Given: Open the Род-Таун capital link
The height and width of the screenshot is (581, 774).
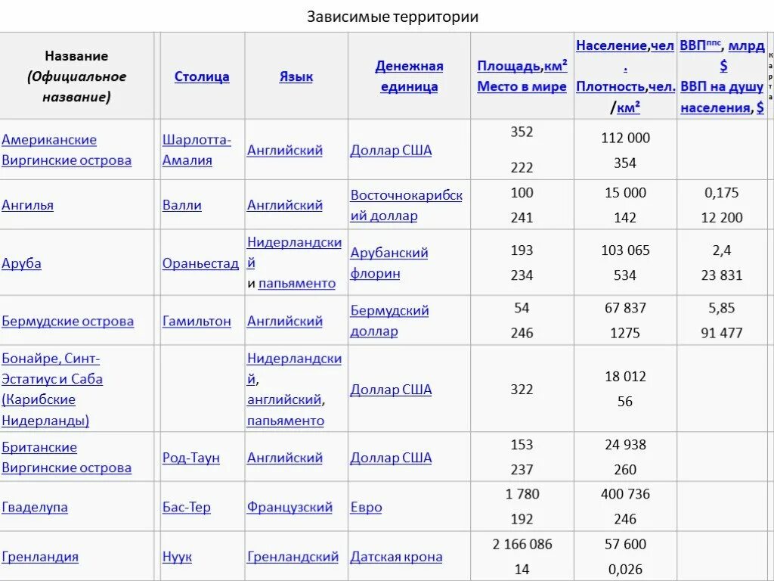Looking at the screenshot, I should (x=191, y=458).
